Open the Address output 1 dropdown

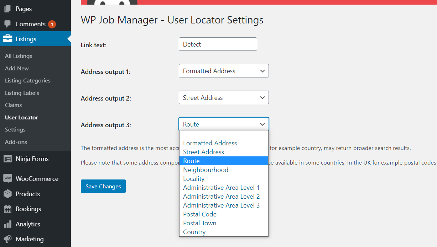(x=223, y=71)
